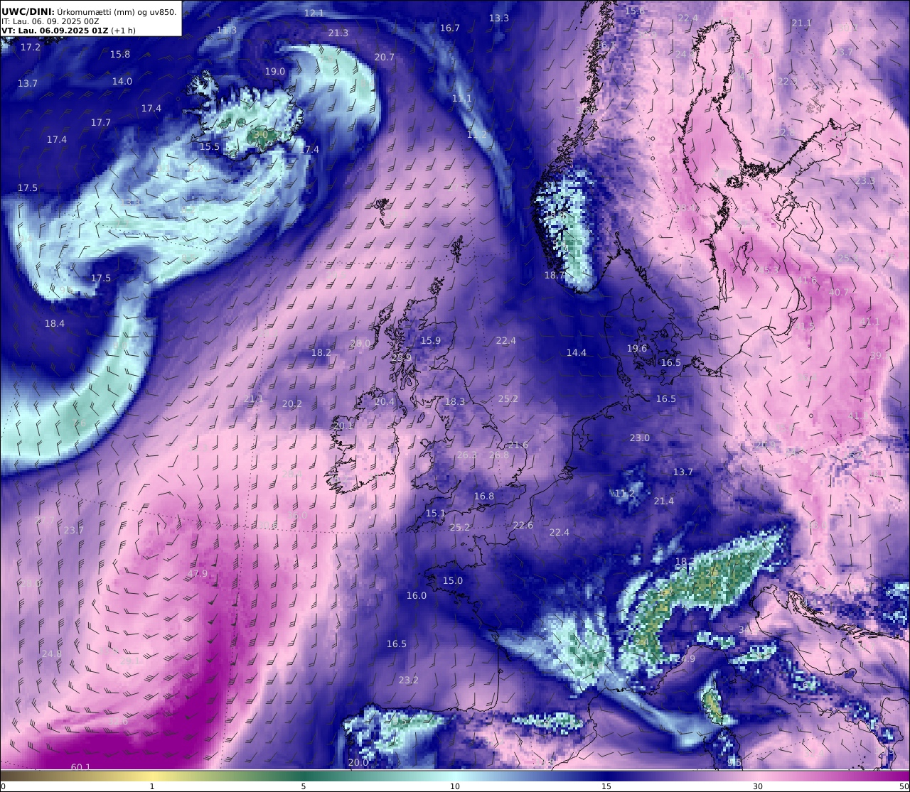The image size is (910, 792).
Task: Click the map value 13.3
Action: tap(499, 18)
